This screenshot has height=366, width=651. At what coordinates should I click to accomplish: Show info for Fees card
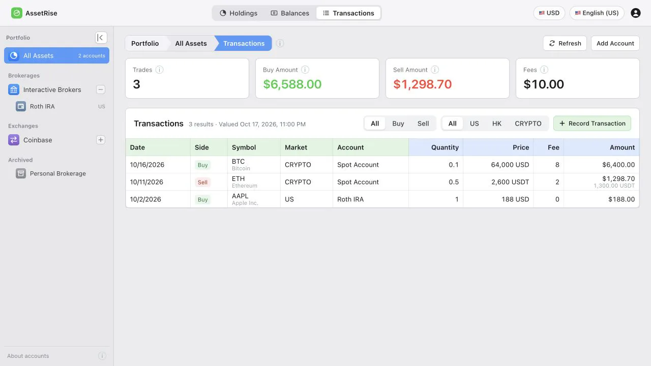pyautogui.click(x=544, y=70)
